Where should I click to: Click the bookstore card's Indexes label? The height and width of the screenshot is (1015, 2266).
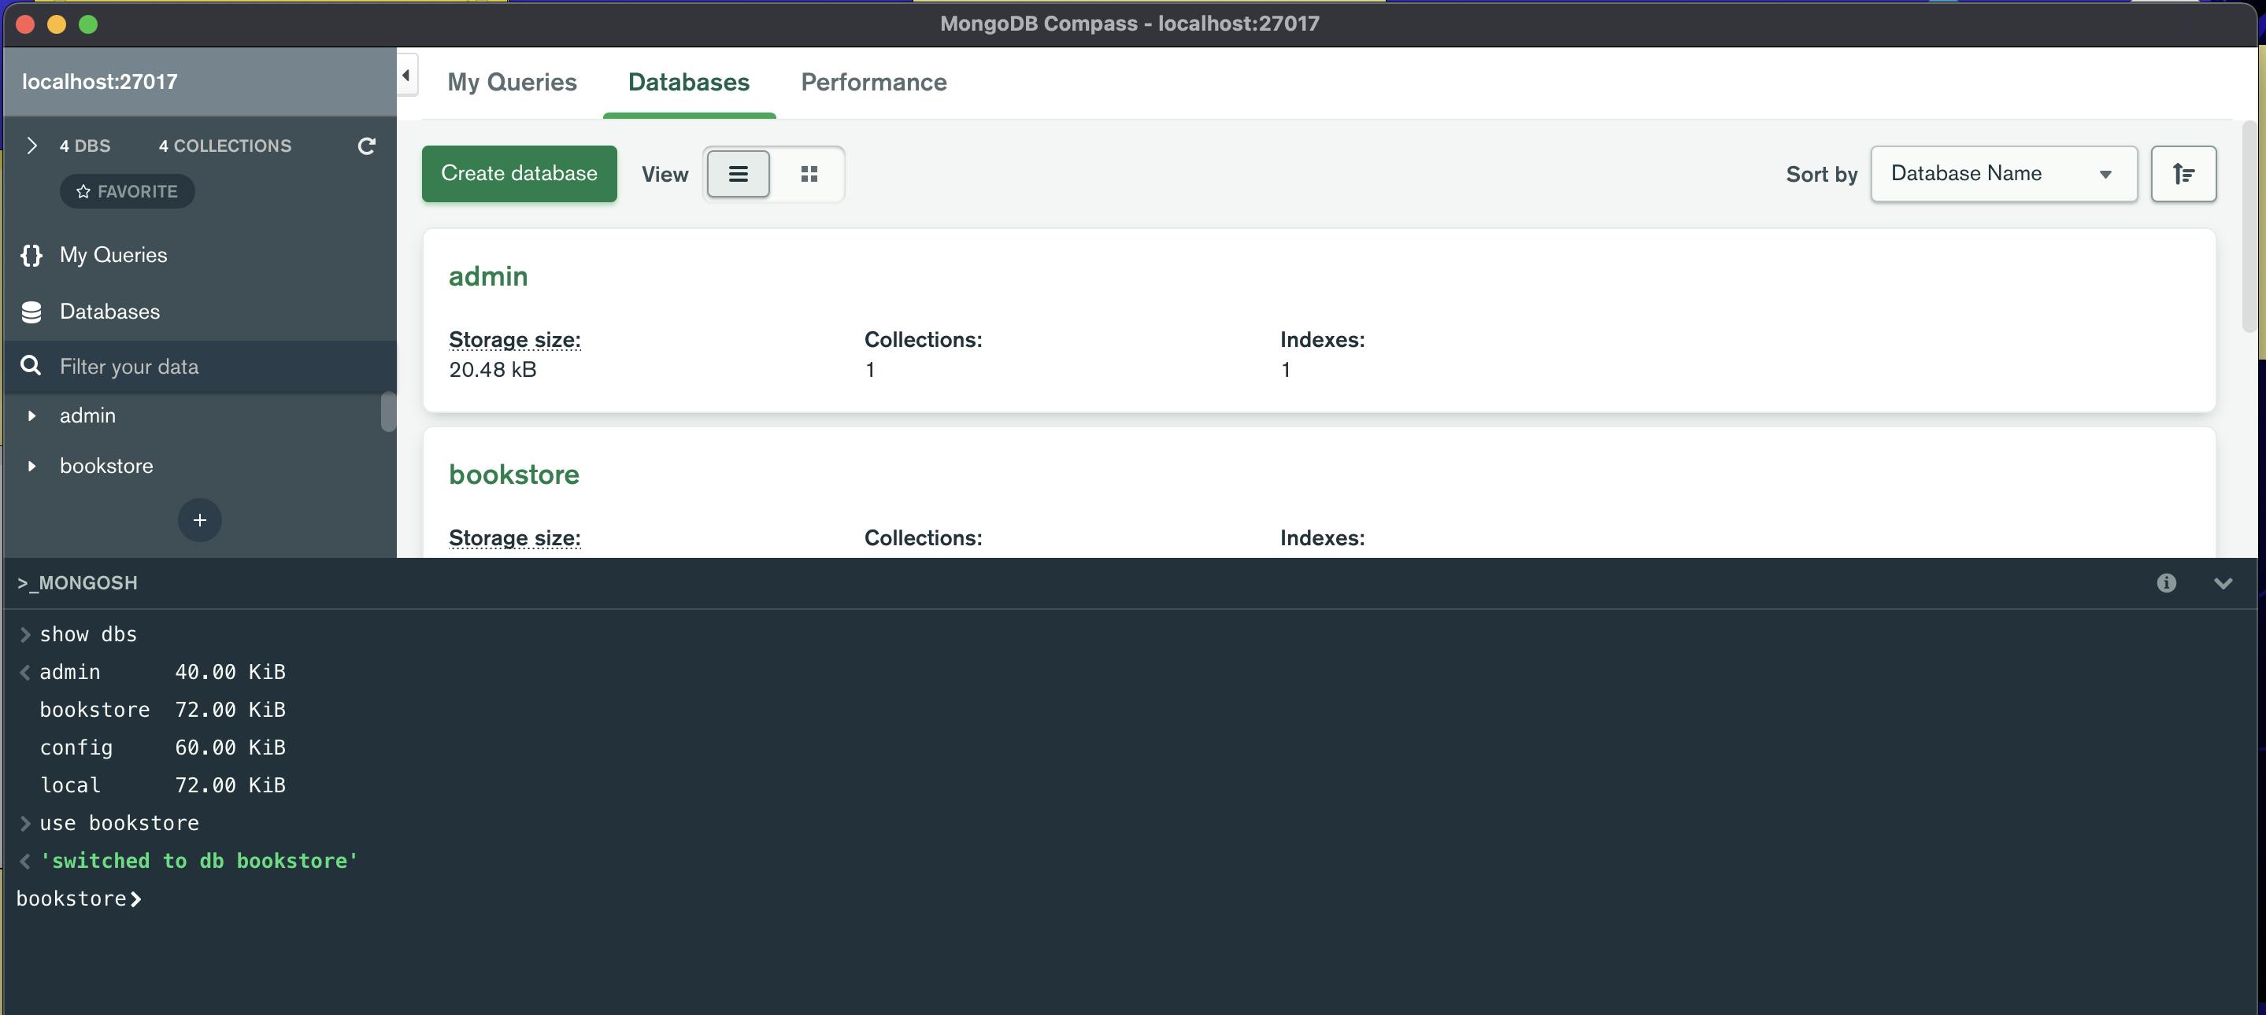tap(1322, 538)
